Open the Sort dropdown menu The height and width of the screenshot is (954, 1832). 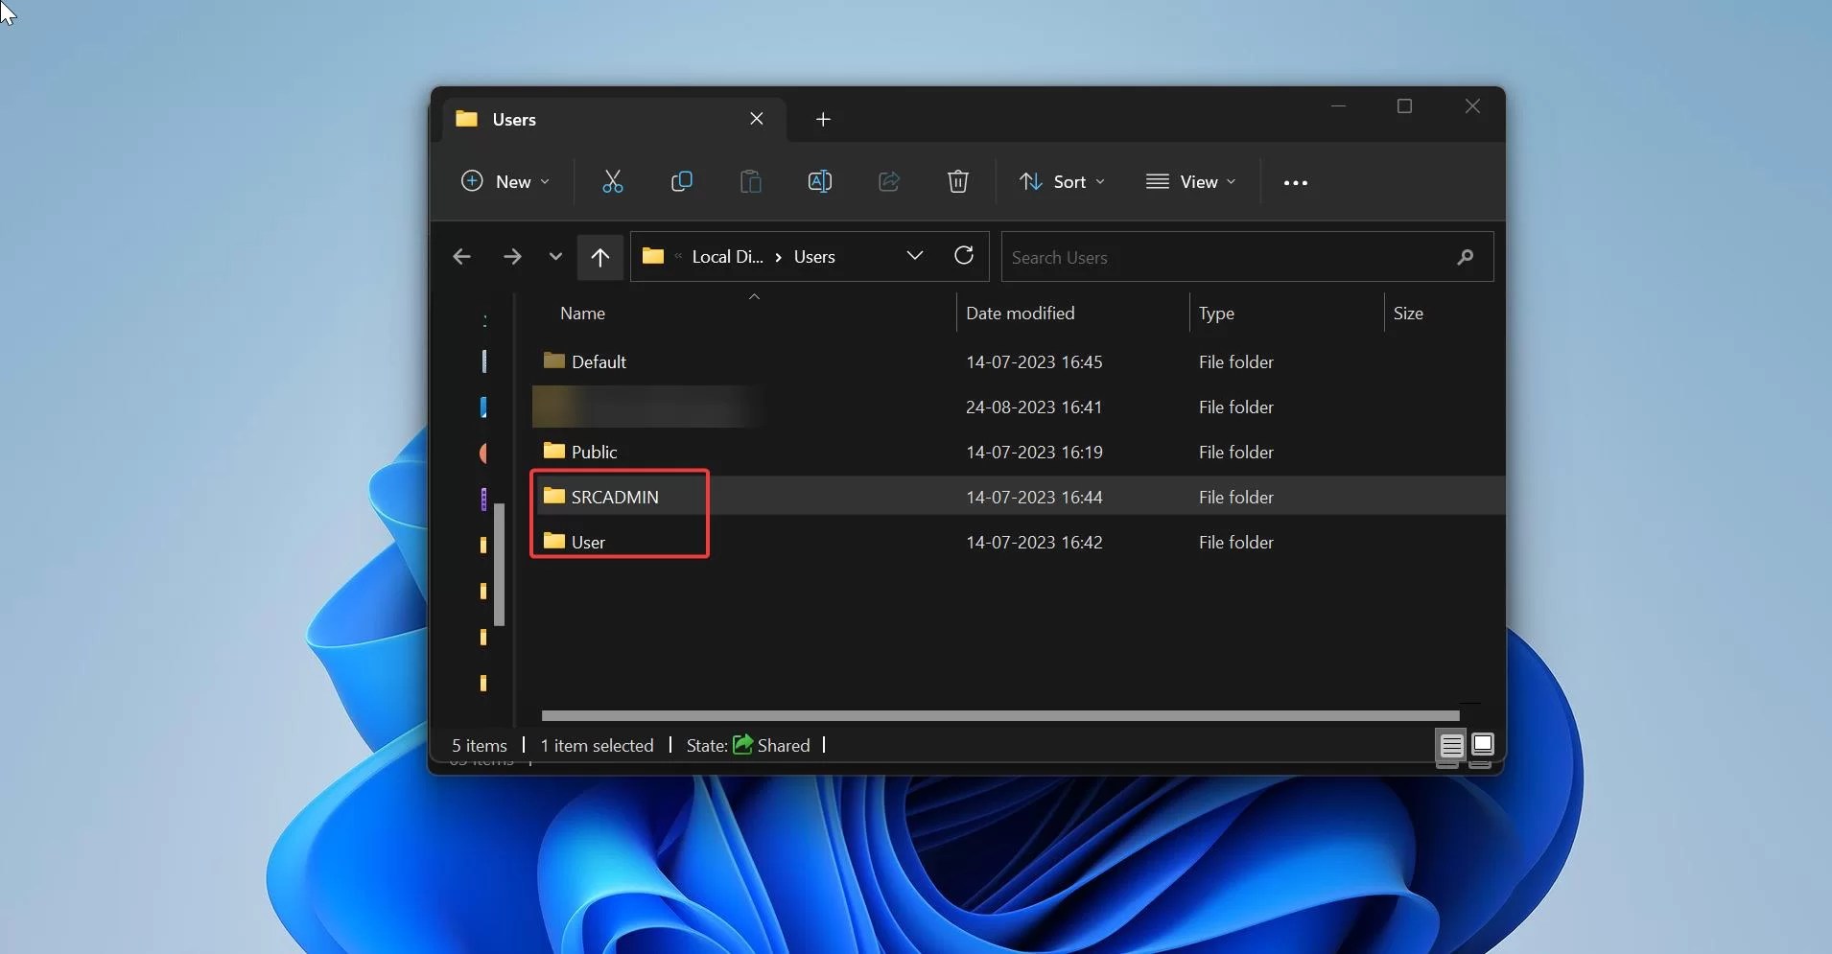coord(1063,181)
